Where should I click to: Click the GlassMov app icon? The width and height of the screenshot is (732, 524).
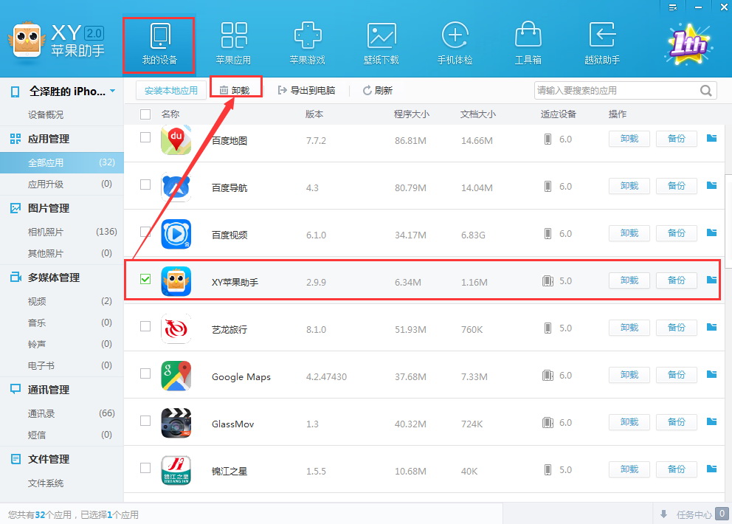[x=176, y=423]
